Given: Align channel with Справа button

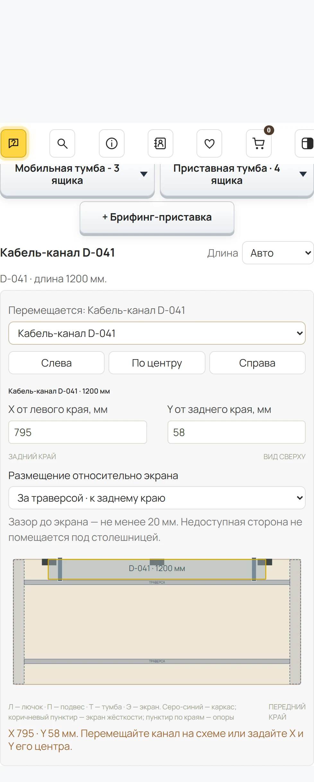Looking at the screenshot, I should pos(257,363).
